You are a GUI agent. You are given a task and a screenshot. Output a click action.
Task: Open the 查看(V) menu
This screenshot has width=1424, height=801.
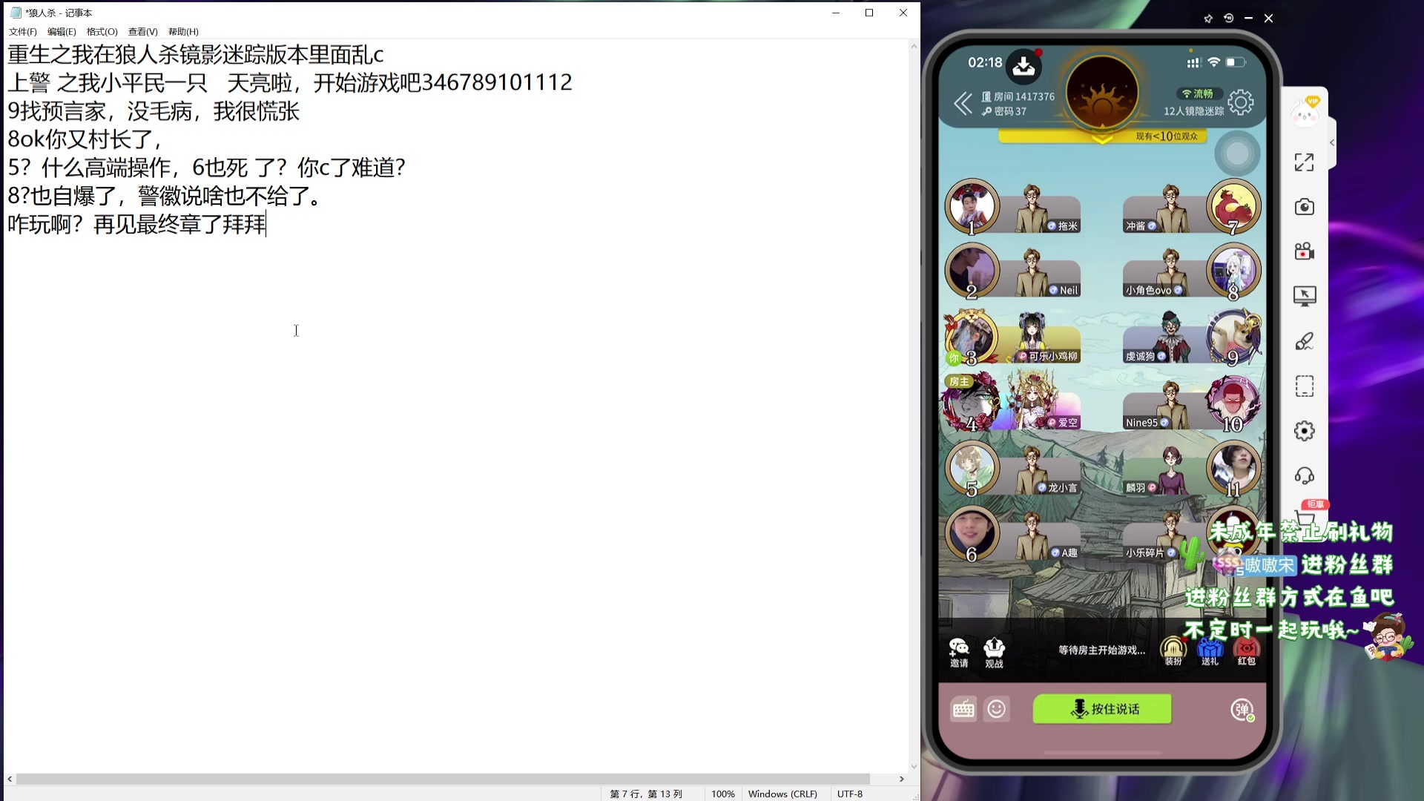142,32
